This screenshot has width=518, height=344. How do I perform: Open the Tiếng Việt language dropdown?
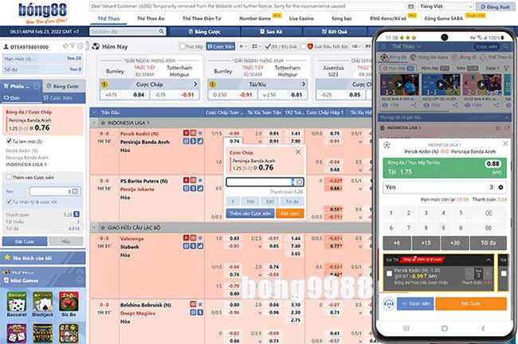click(446, 6)
